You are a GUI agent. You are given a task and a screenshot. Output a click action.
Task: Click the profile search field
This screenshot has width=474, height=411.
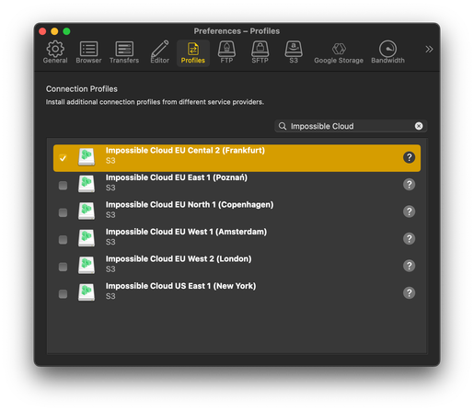[351, 126]
